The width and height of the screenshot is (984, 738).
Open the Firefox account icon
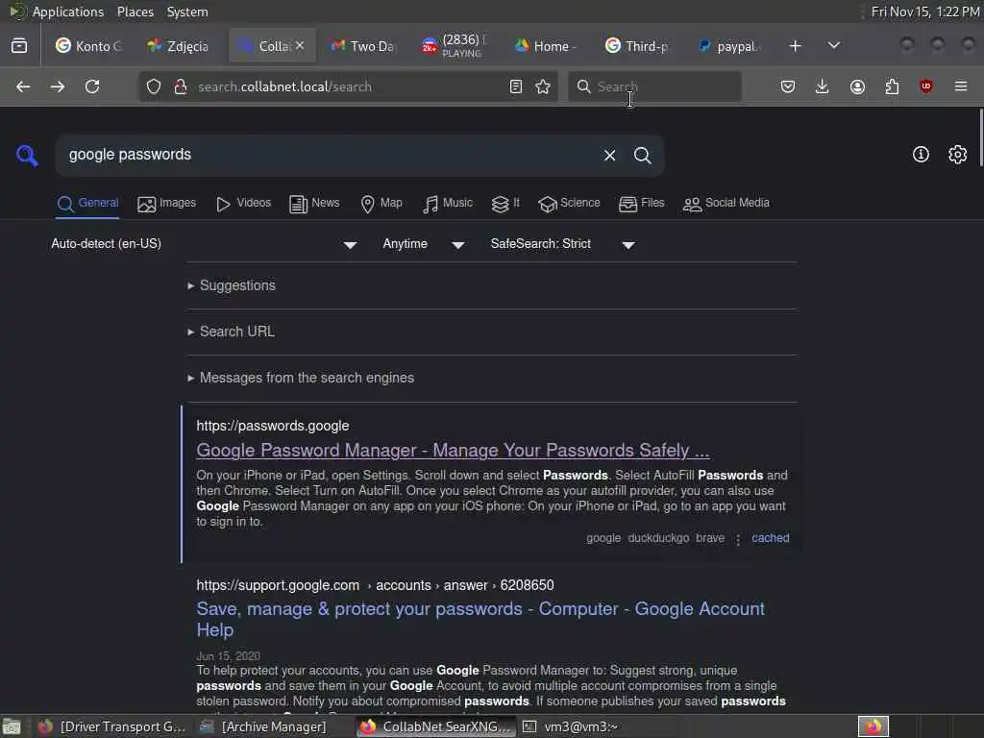click(857, 86)
